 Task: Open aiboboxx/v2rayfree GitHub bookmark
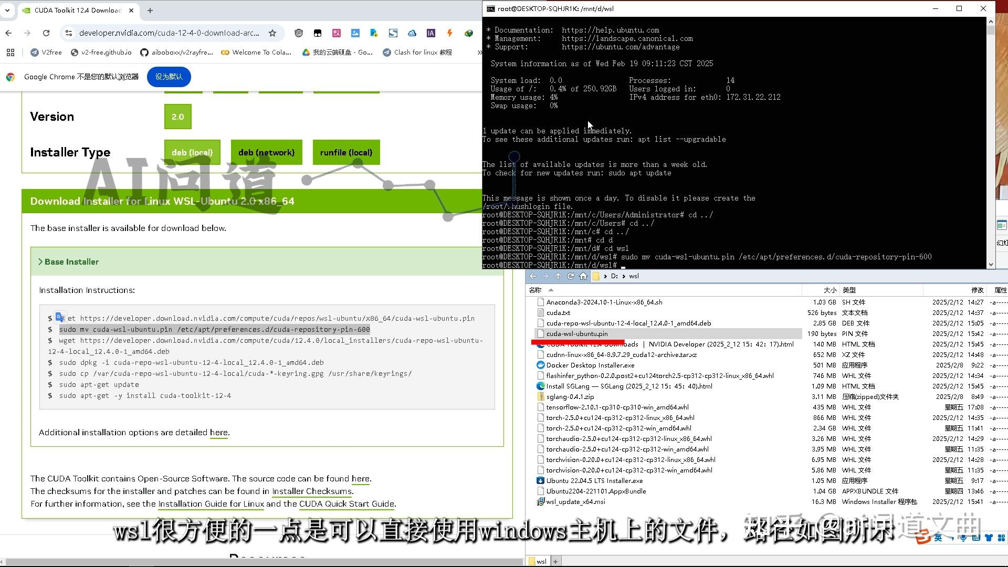(x=176, y=52)
